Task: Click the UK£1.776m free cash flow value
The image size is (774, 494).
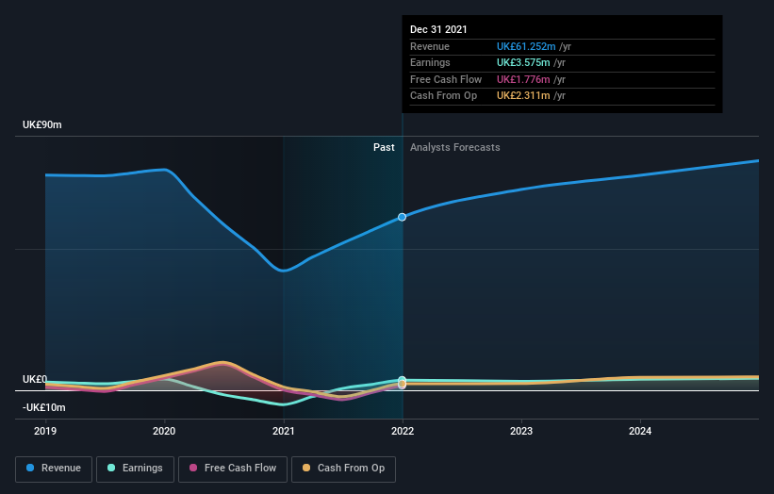Action: [523, 79]
